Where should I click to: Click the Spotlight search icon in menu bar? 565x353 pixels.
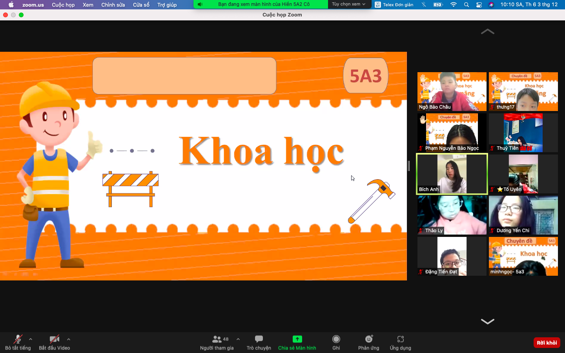[466, 5]
